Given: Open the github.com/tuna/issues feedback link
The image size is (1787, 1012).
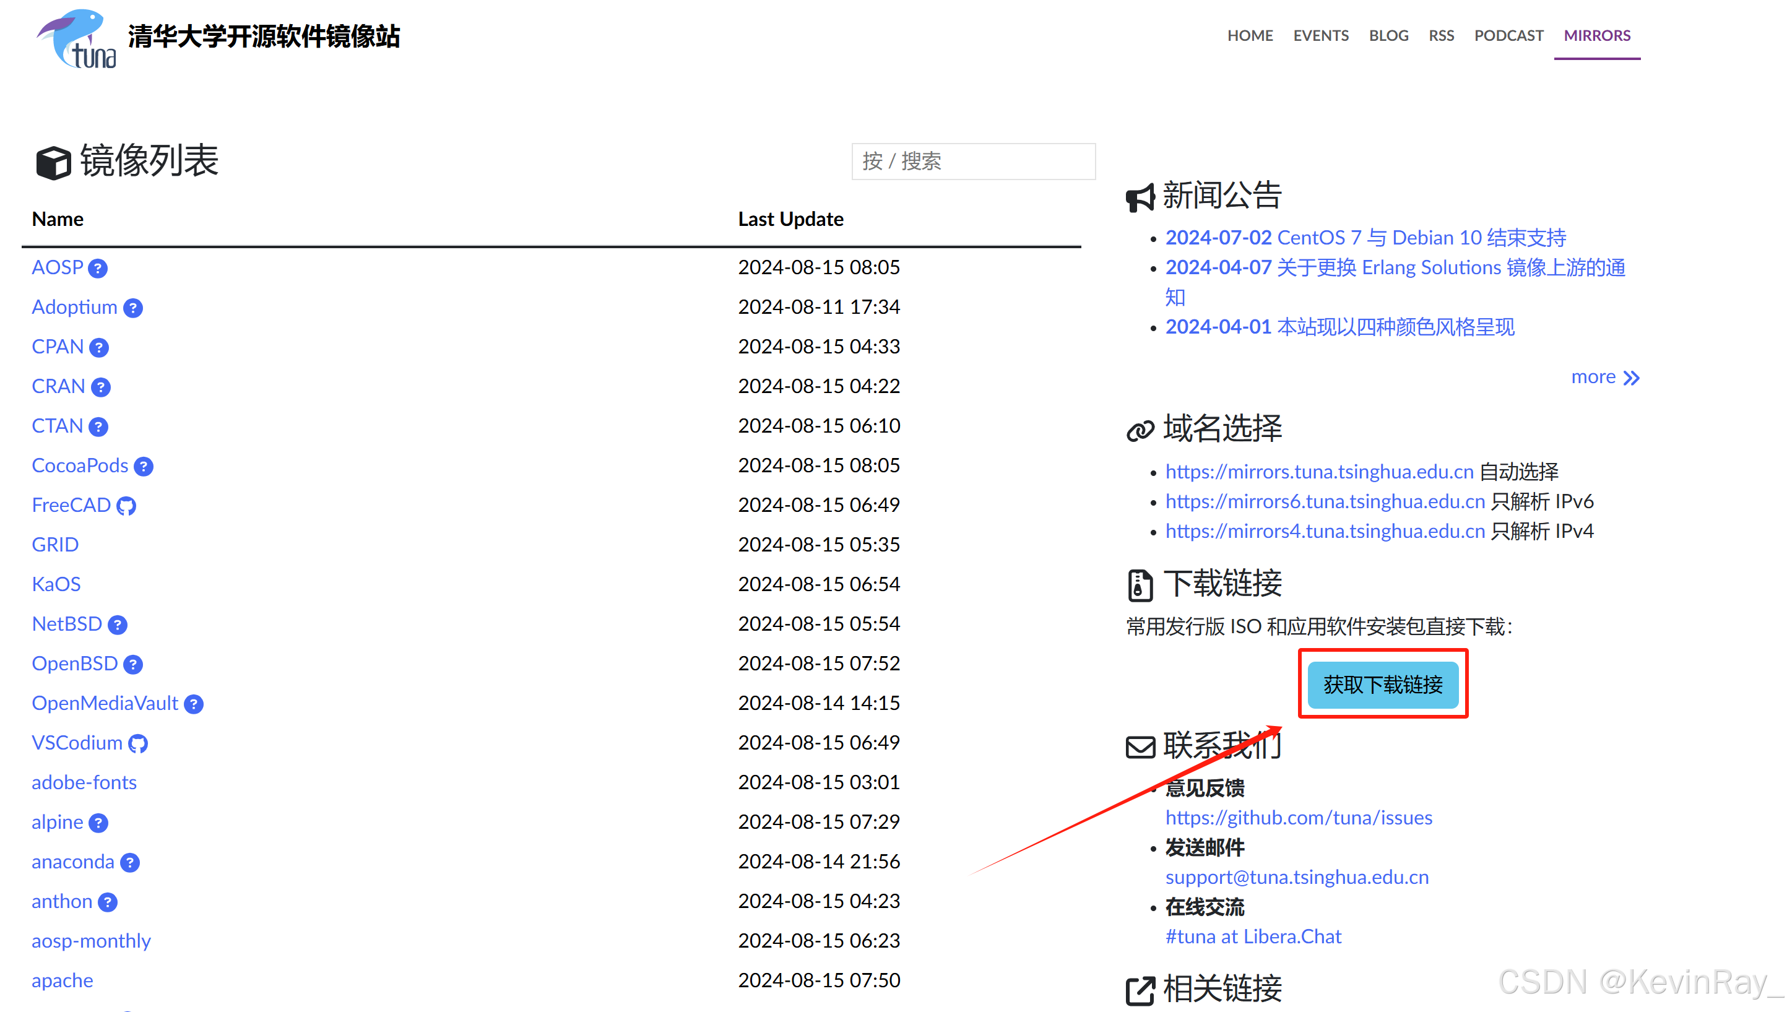Looking at the screenshot, I should click(x=1299, y=818).
